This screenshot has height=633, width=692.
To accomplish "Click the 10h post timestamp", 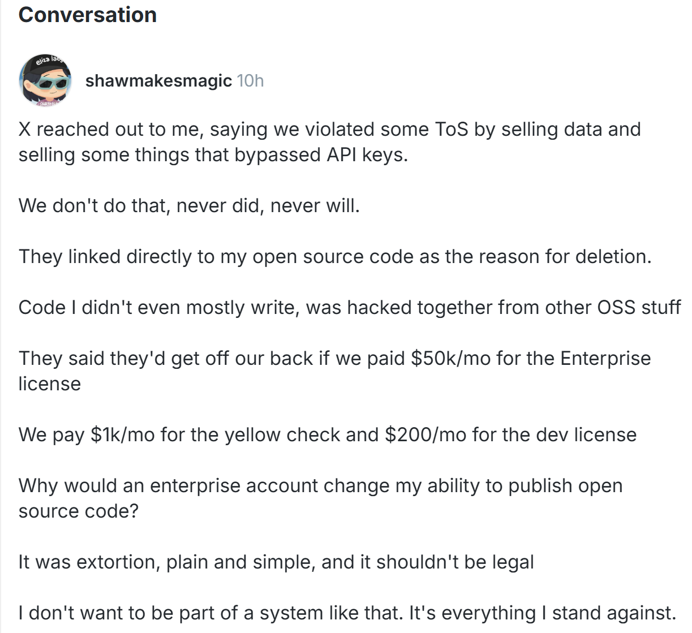I will [x=250, y=81].
